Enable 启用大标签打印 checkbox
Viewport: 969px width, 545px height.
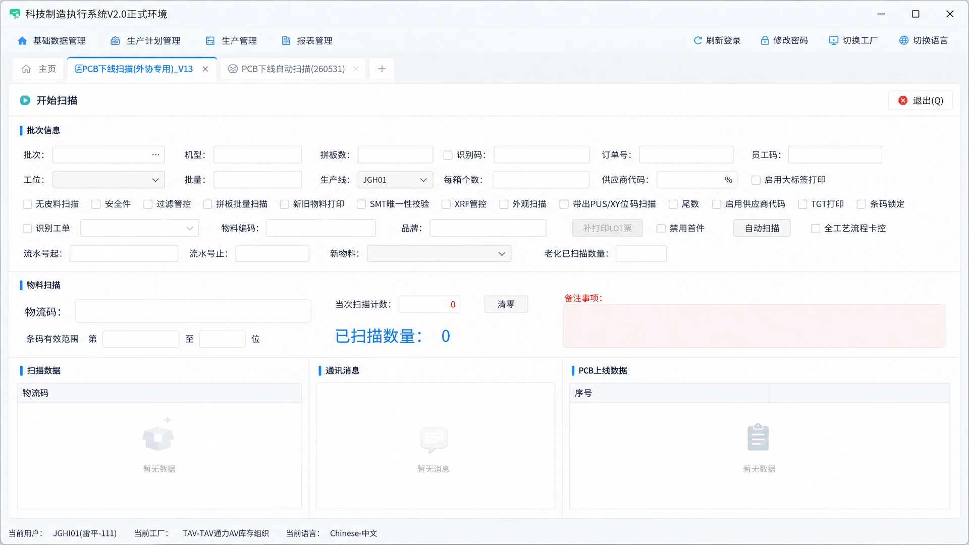tap(756, 180)
